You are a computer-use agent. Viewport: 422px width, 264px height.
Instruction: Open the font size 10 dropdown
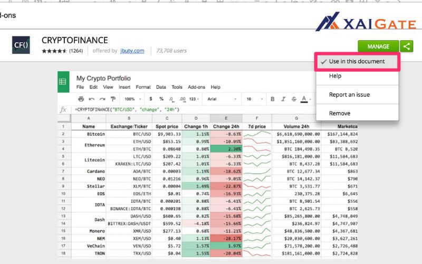click(254, 99)
